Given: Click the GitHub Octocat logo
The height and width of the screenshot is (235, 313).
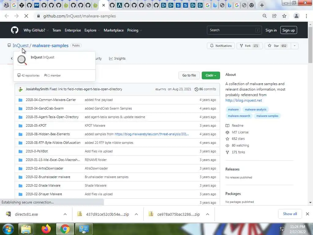Looking at the screenshot, I should tap(15, 30).
